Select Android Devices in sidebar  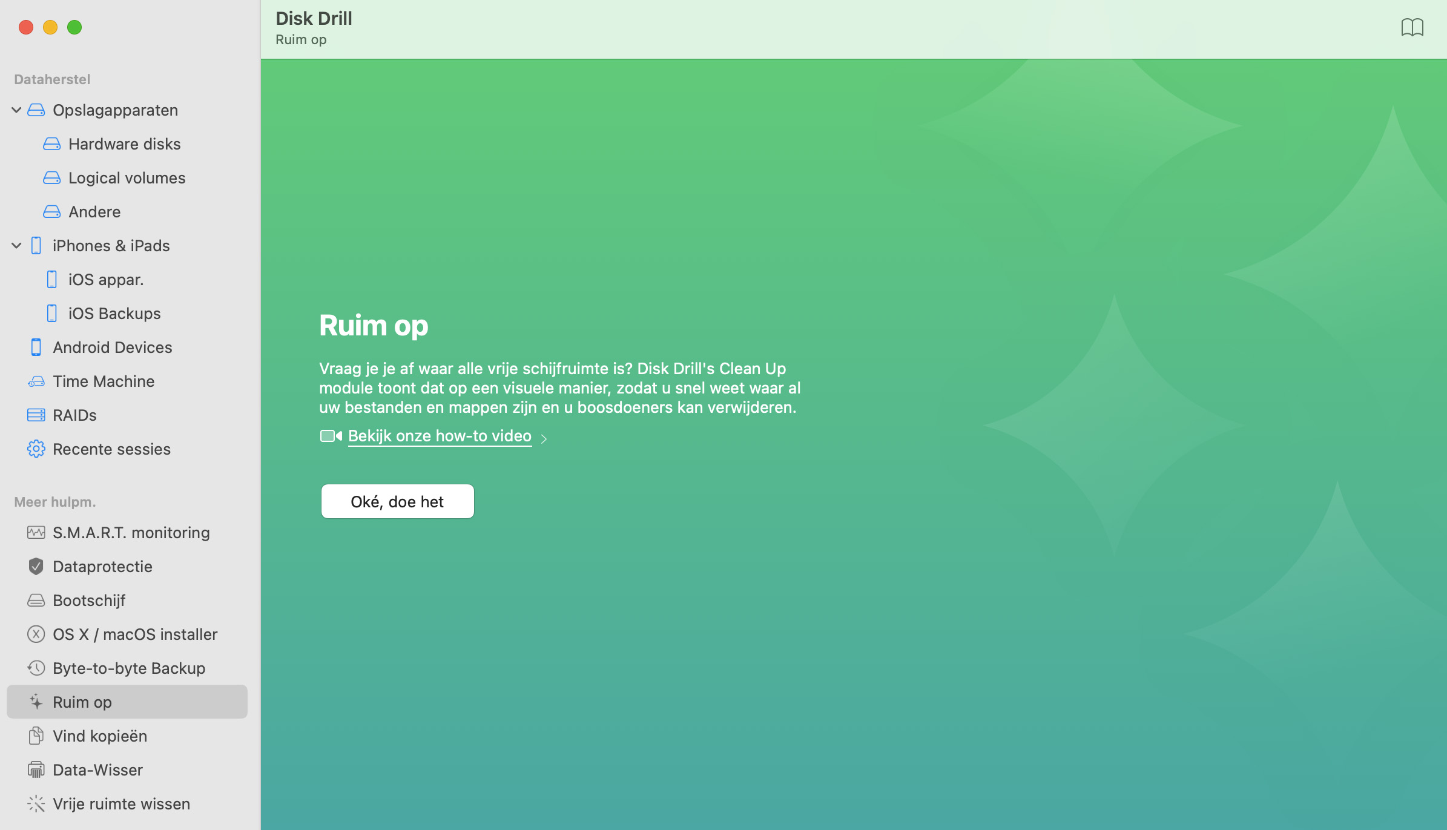[x=112, y=347]
